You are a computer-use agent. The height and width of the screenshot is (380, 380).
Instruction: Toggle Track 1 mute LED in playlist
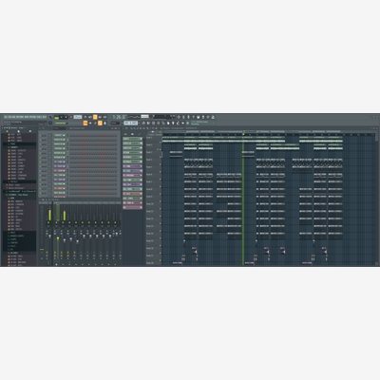click(161, 142)
